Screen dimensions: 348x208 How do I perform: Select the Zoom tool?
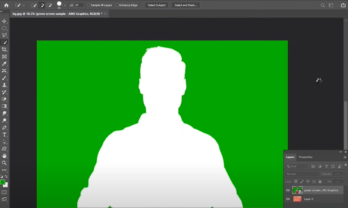(4, 163)
